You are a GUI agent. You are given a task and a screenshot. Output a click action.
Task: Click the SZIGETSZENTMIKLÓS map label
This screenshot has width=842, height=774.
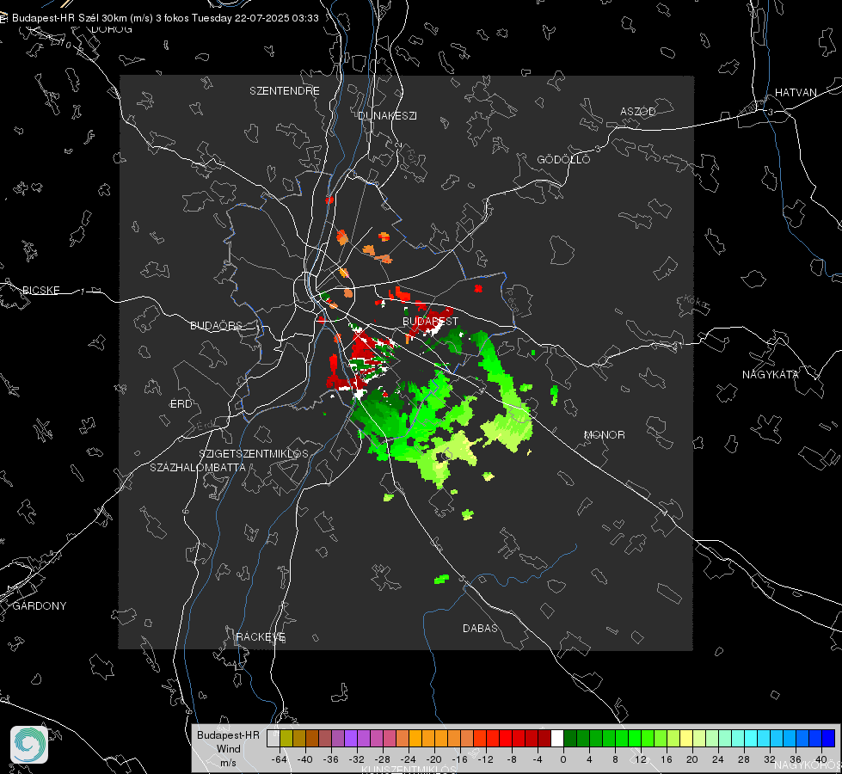click(x=254, y=454)
